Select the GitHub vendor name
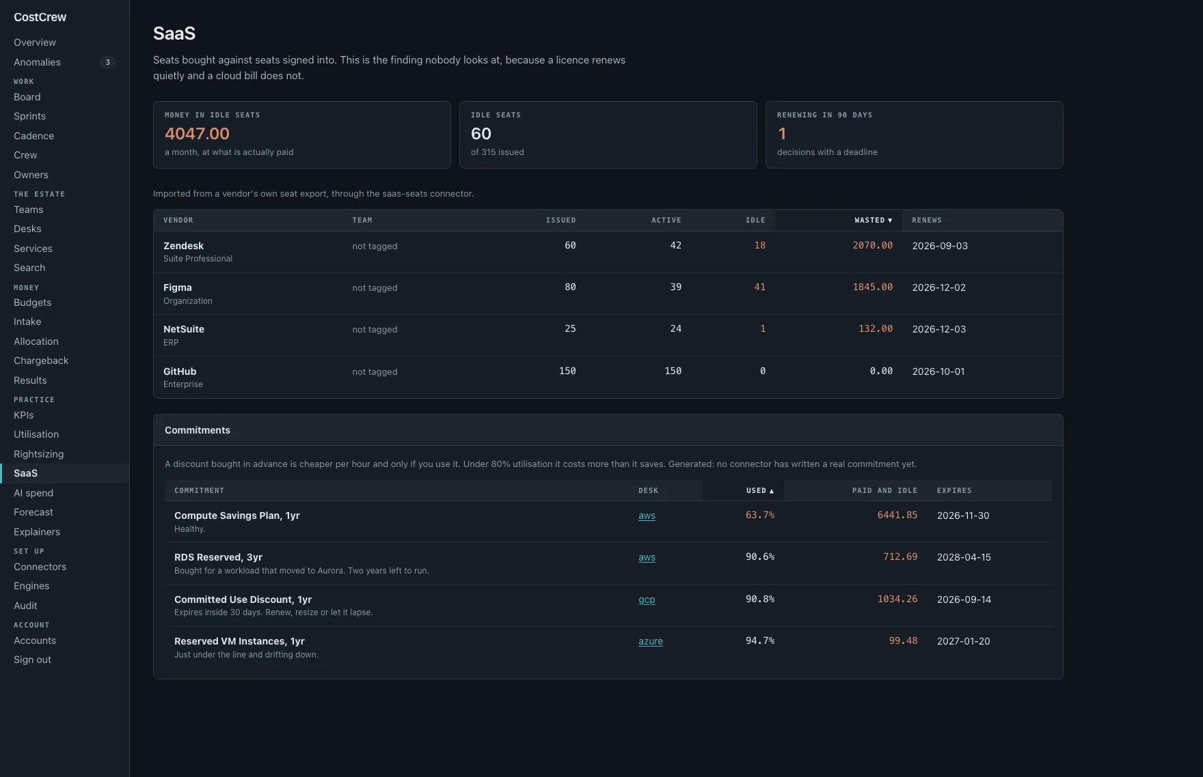This screenshot has height=777, width=1203. click(x=180, y=371)
